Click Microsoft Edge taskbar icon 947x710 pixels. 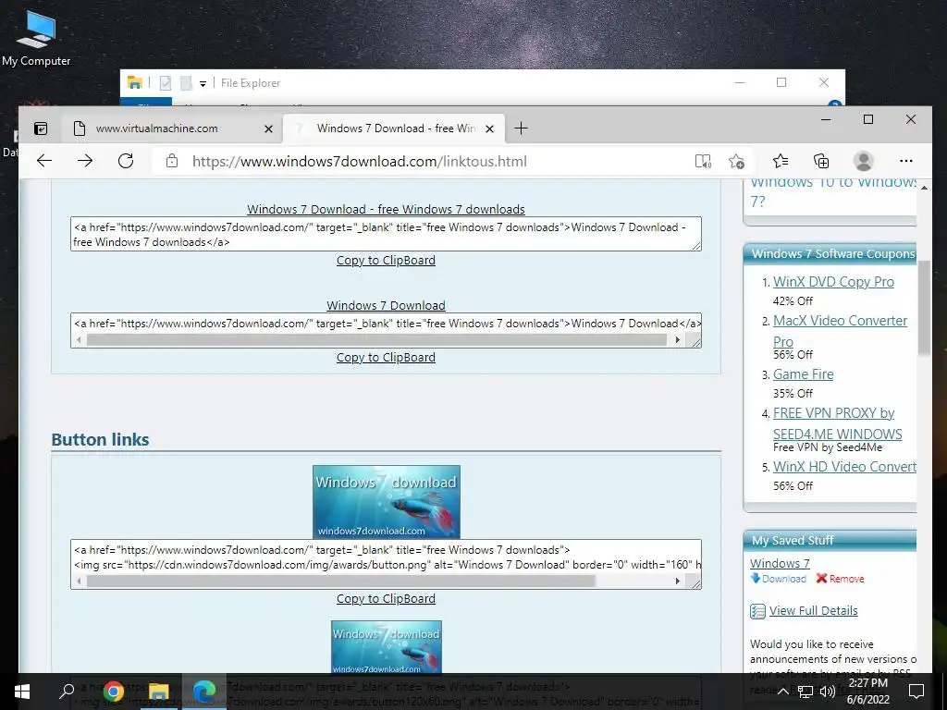coord(204,692)
